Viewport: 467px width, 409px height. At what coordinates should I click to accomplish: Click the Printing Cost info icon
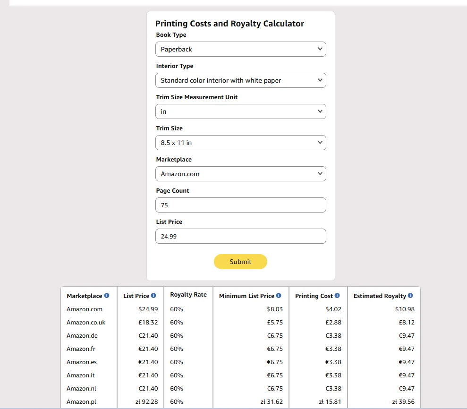(x=337, y=296)
